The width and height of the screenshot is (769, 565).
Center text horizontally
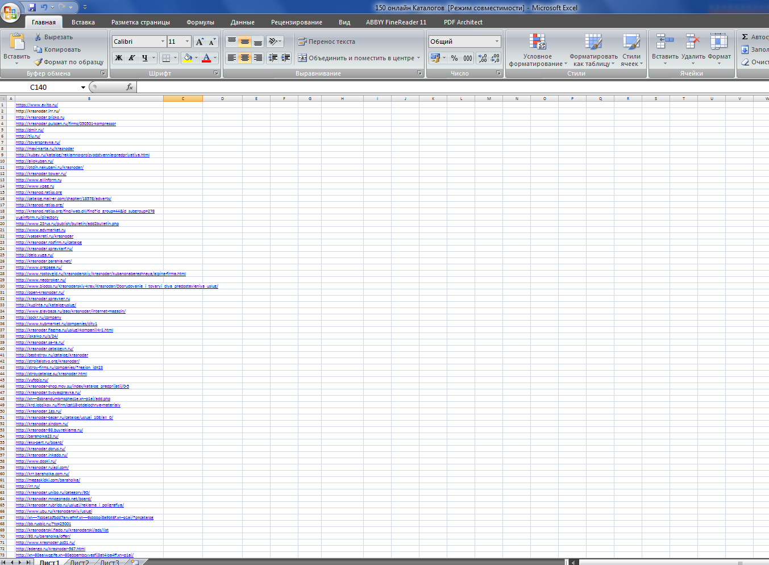click(245, 58)
